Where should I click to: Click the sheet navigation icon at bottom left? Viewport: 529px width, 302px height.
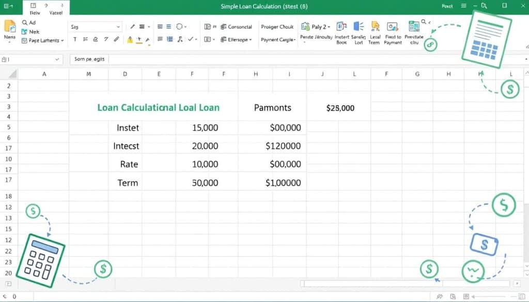(x=8, y=284)
